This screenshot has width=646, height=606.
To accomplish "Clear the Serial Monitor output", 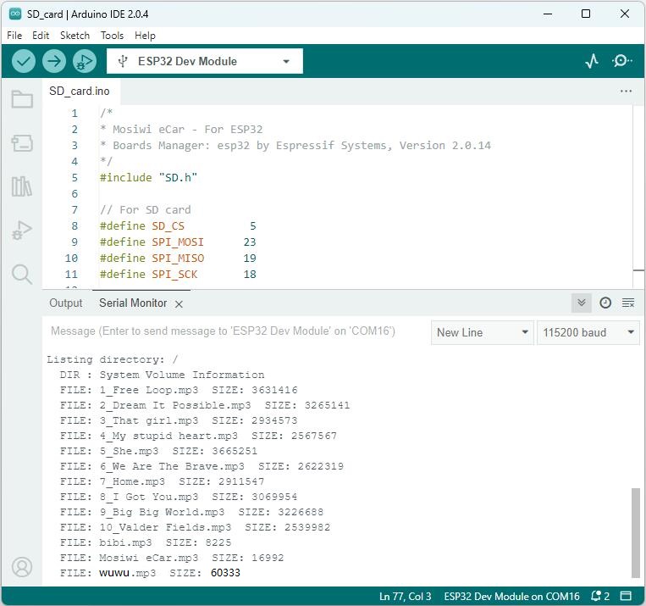I will (x=628, y=303).
